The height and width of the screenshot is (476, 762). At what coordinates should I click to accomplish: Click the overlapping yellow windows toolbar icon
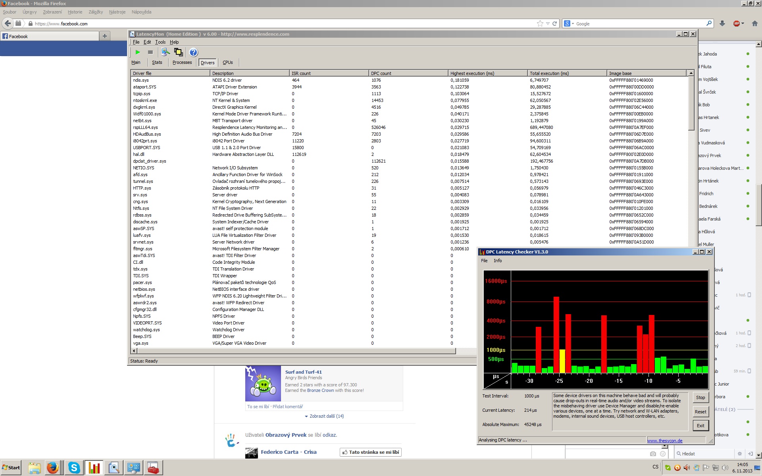(x=178, y=52)
